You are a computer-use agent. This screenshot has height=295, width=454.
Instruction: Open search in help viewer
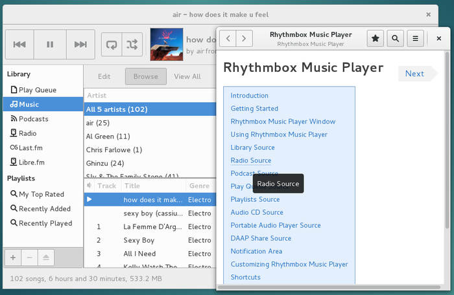pyautogui.click(x=395, y=38)
